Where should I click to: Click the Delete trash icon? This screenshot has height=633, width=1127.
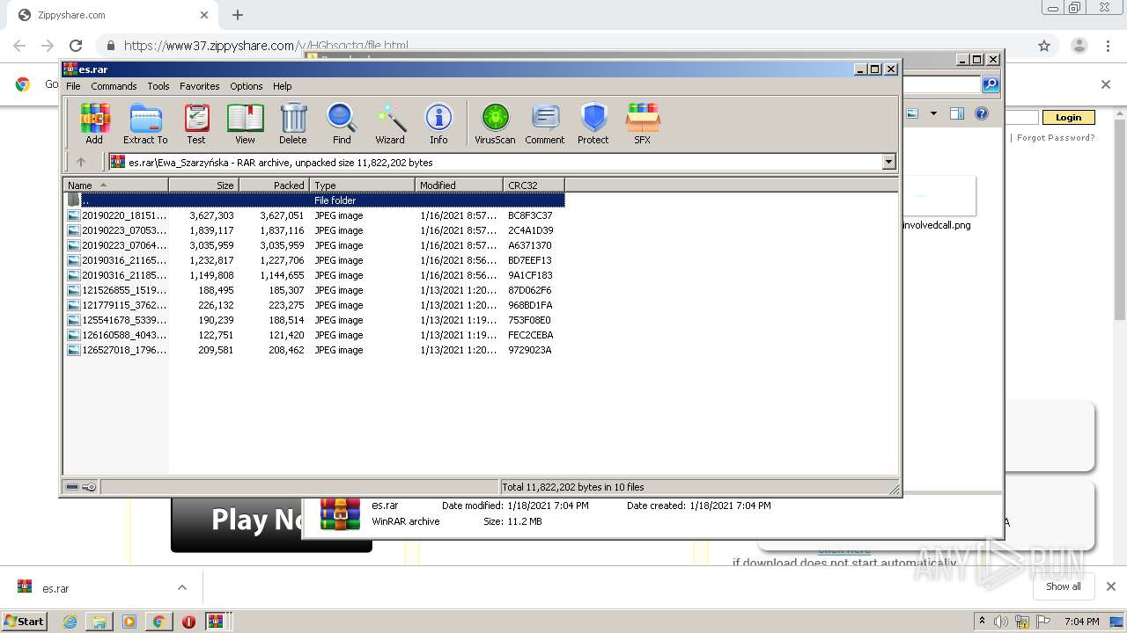(293, 123)
